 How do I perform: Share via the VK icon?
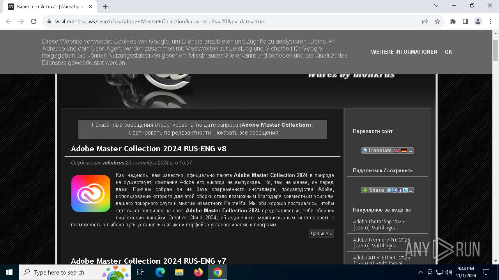[x=395, y=190]
